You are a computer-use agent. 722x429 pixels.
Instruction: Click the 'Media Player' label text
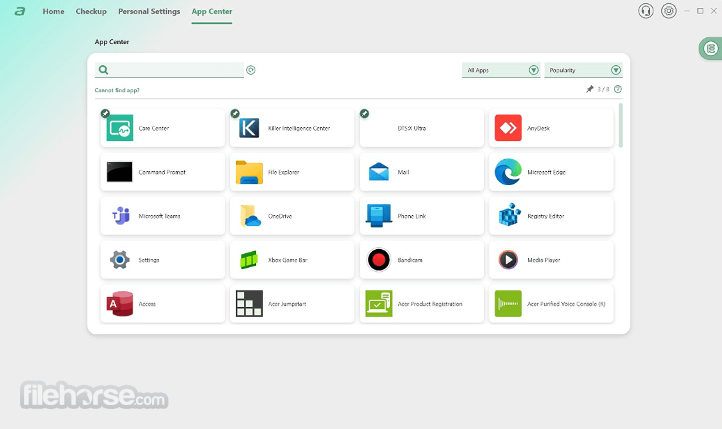click(543, 260)
